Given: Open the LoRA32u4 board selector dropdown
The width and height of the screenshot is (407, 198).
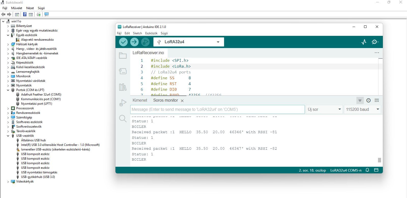Looking at the screenshot, I should point(189,42).
